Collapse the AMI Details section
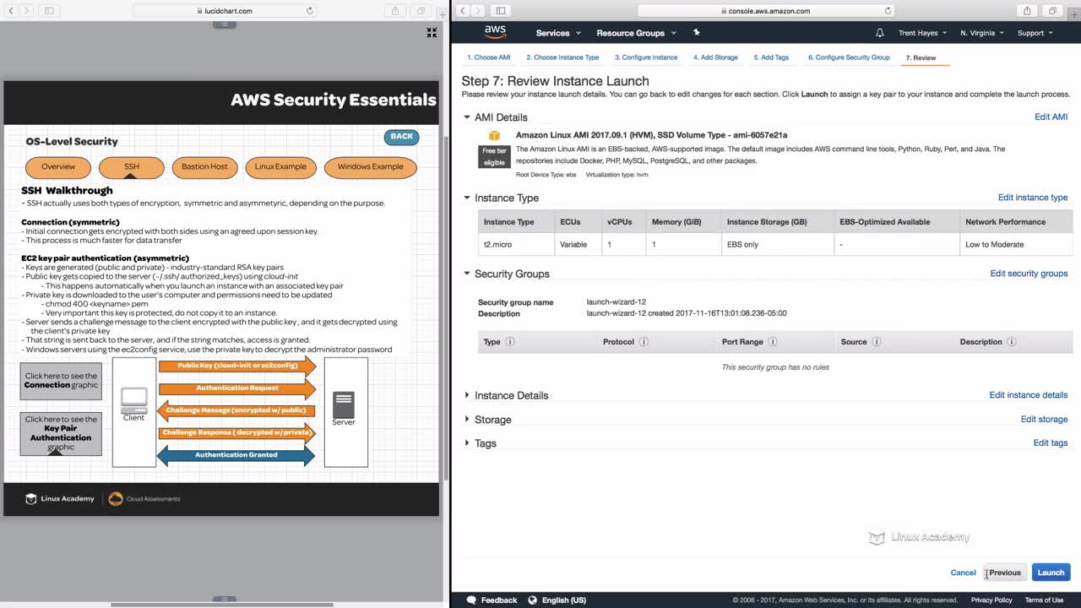The height and width of the screenshot is (608, 1081). (467, 117)
